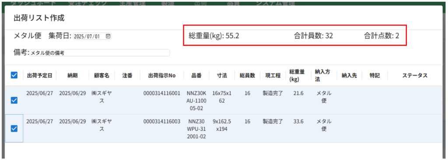The image size is (448, 160).
Task: Click the 納入方法 column header
Action: (322, 75)
